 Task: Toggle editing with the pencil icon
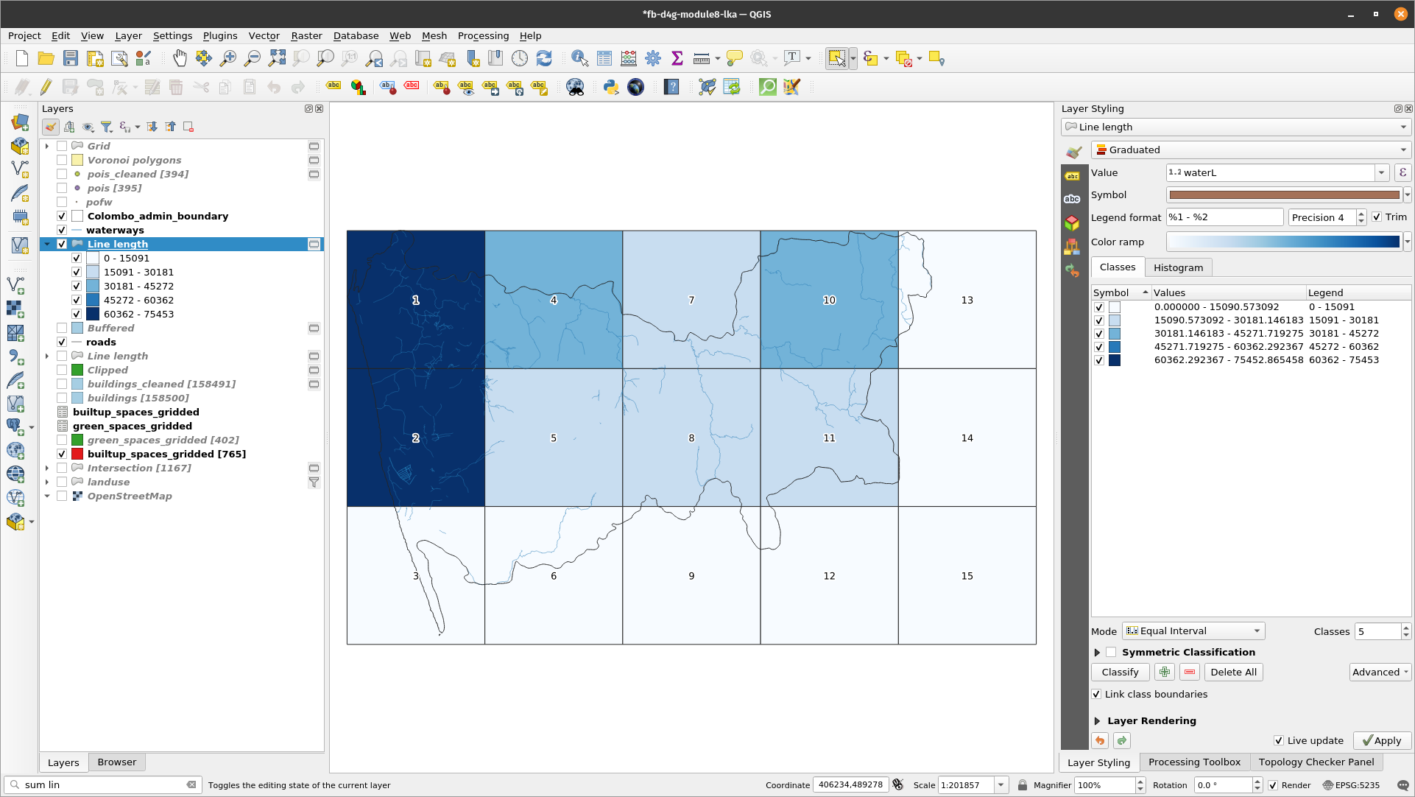coord(46,87)
